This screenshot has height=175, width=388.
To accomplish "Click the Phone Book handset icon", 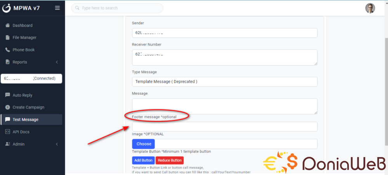I will (8, 50).
